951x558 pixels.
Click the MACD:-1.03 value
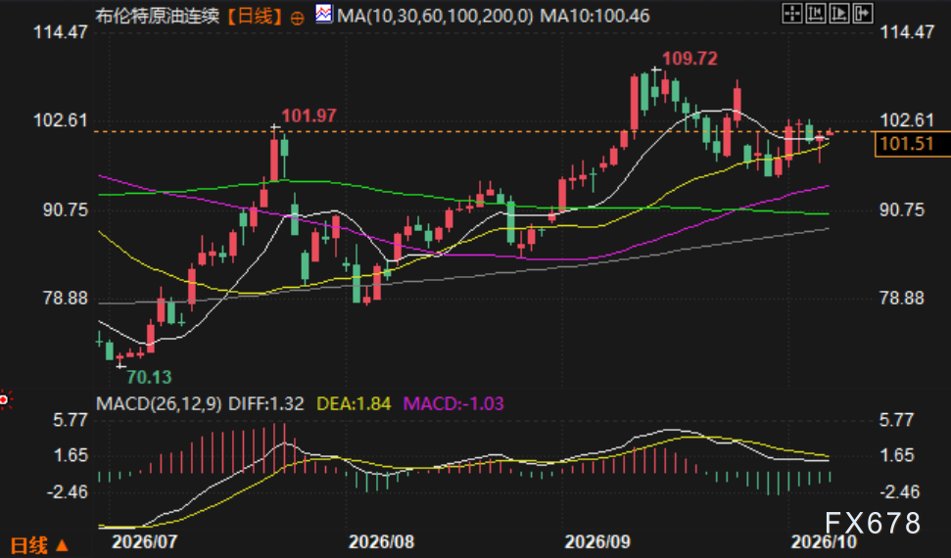[453, 404]
